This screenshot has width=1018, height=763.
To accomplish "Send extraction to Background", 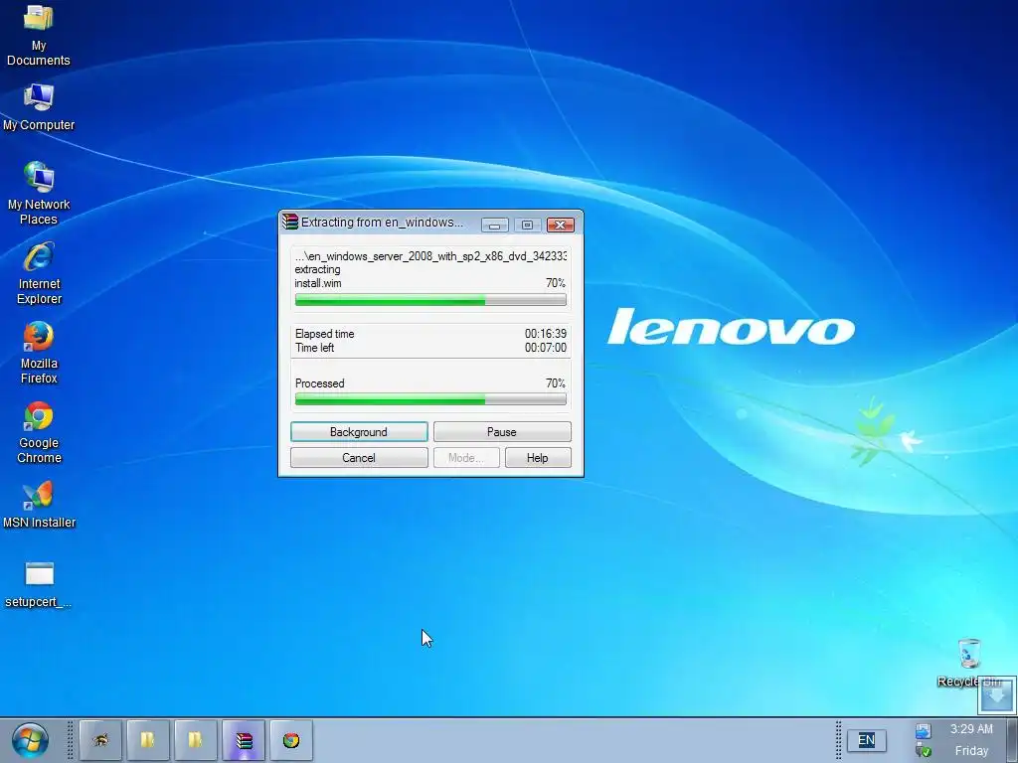I will pos(359,432).
